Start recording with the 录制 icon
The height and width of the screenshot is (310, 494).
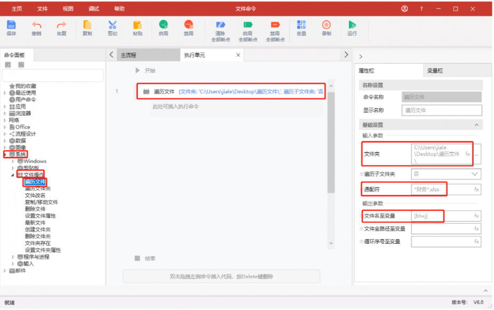point(326,25)
